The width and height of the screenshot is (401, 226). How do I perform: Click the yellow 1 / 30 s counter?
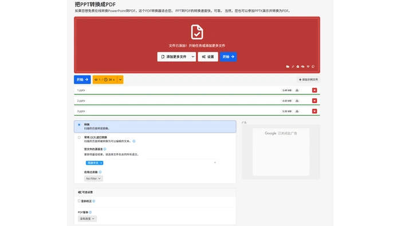pos(105,80)
